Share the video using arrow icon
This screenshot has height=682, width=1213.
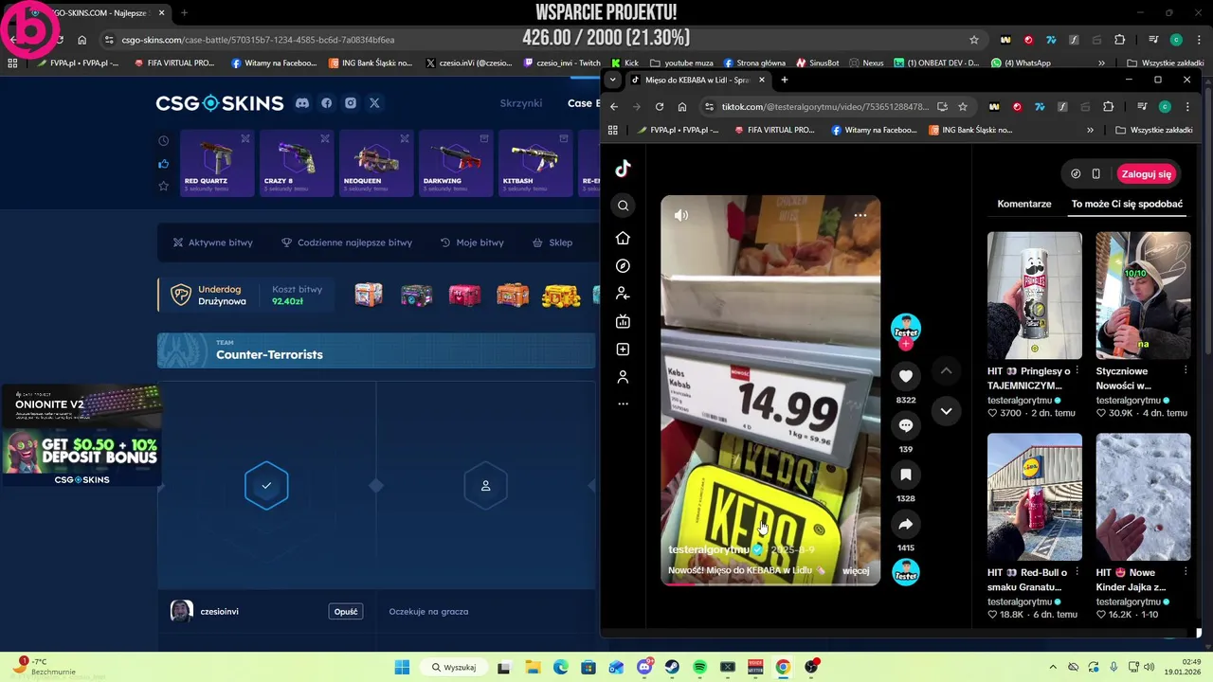(906, 524)
